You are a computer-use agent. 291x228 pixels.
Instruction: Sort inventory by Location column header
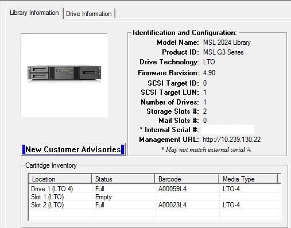tap(60, 179)
